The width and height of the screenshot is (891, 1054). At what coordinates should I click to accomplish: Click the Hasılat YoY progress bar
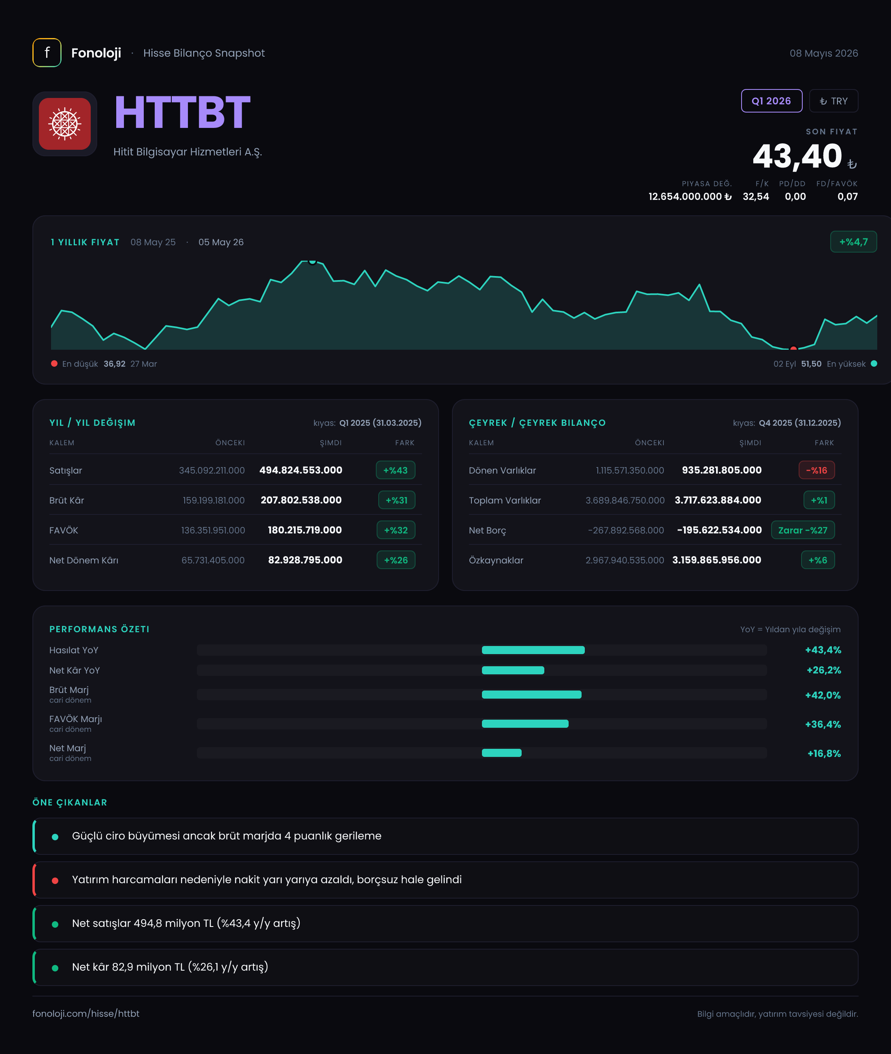[482, 650]
